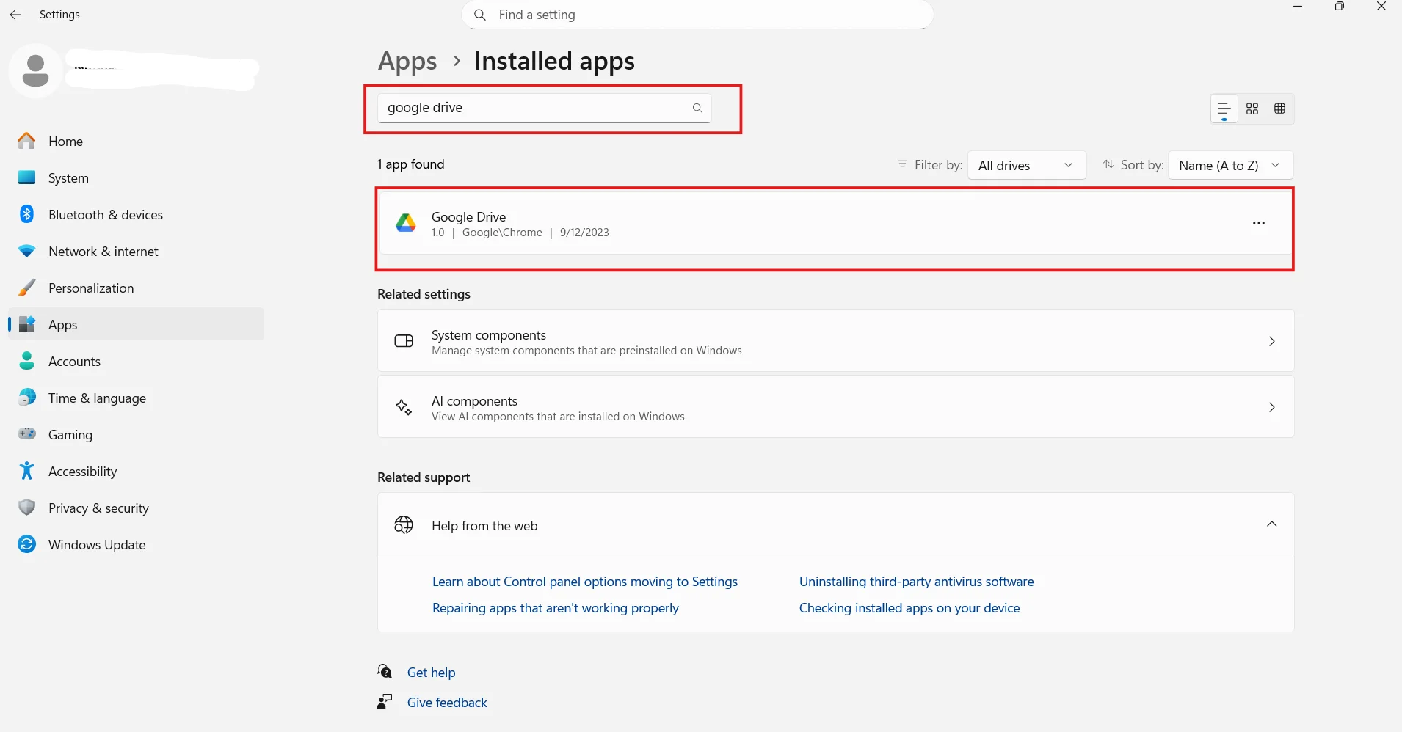The image size is (1402, 732).
Task: Switch to table view layout
Action: [x=1280, y=109]
